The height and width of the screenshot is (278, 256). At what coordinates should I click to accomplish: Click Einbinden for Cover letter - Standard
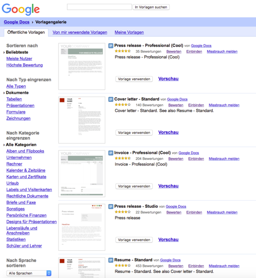click(196, 105)
